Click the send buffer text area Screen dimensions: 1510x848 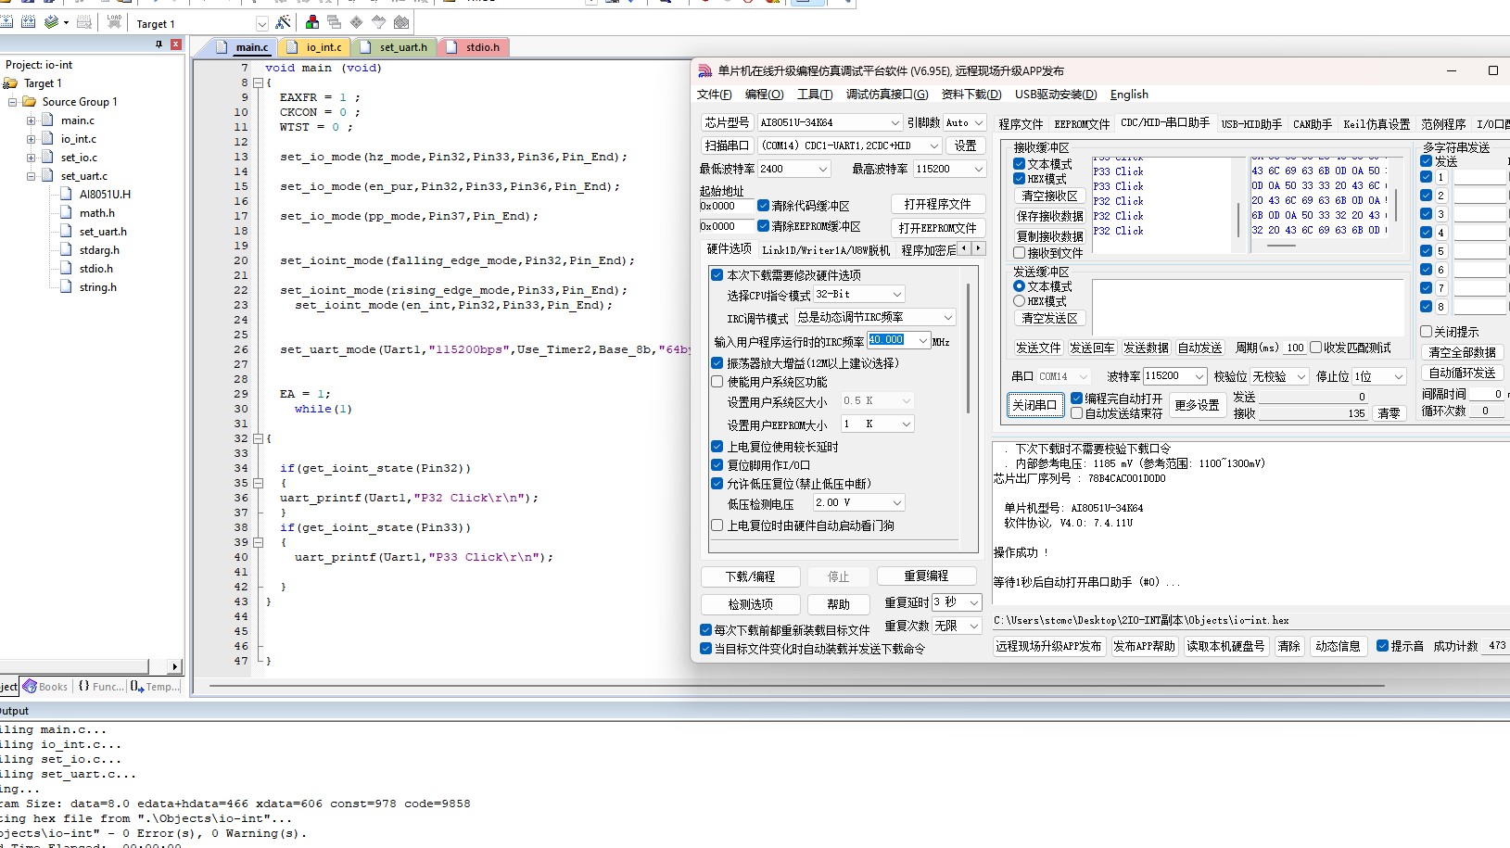[1249, 306]
